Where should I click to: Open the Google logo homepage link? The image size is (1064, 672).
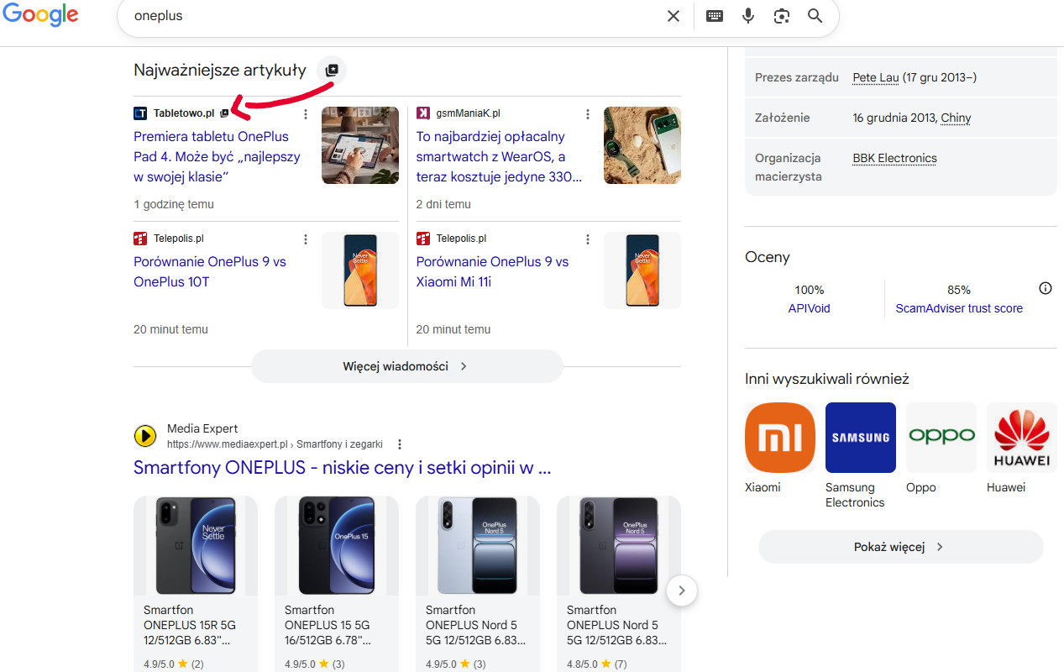tap(40, 15)
